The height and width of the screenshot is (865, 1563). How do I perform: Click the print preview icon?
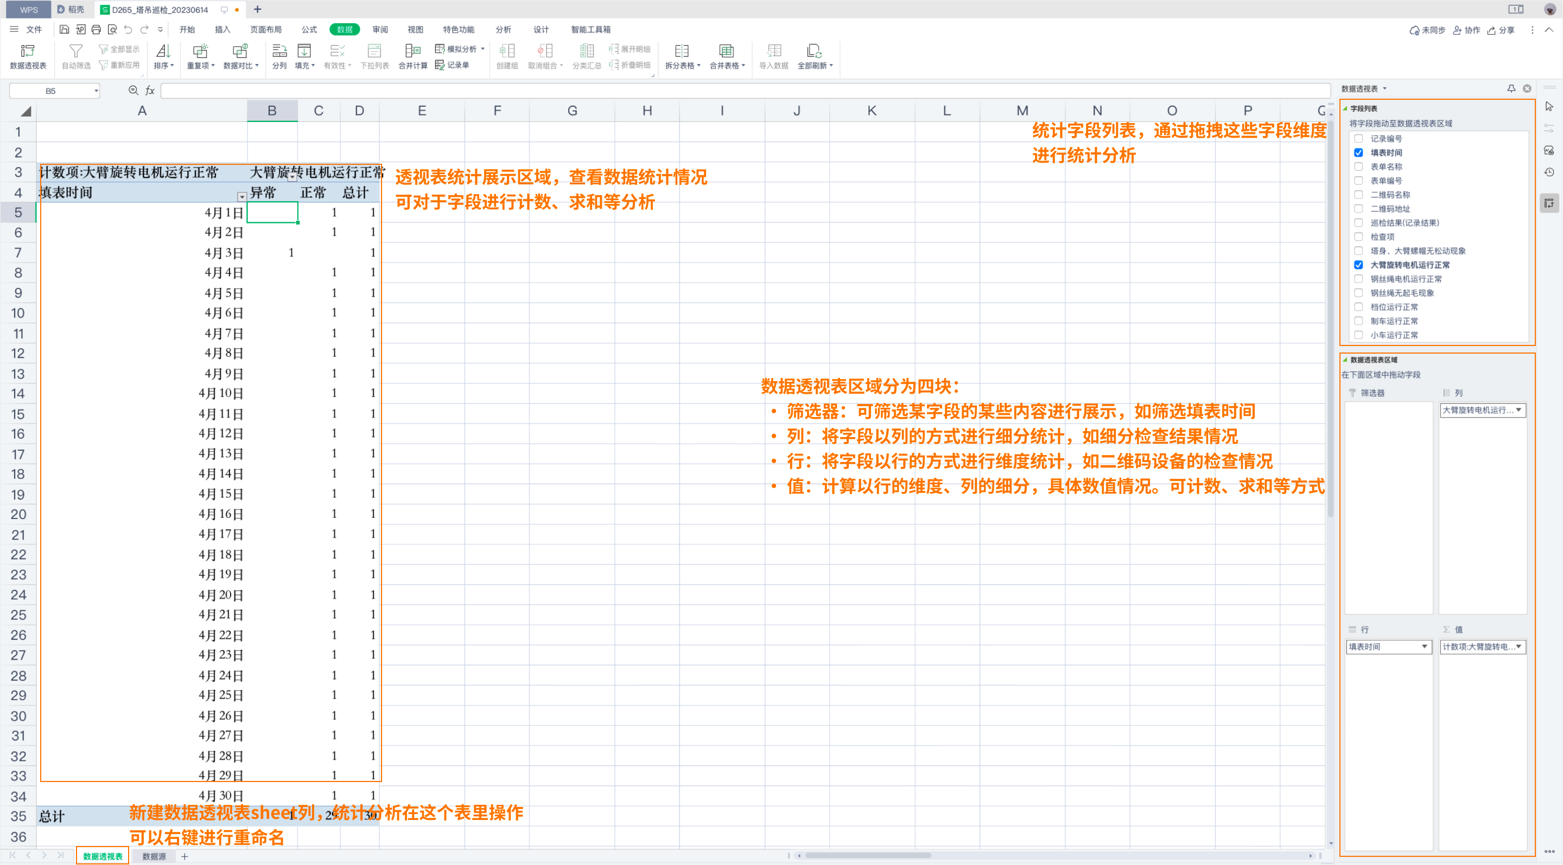pyautogui.click(x=112, y=29)
